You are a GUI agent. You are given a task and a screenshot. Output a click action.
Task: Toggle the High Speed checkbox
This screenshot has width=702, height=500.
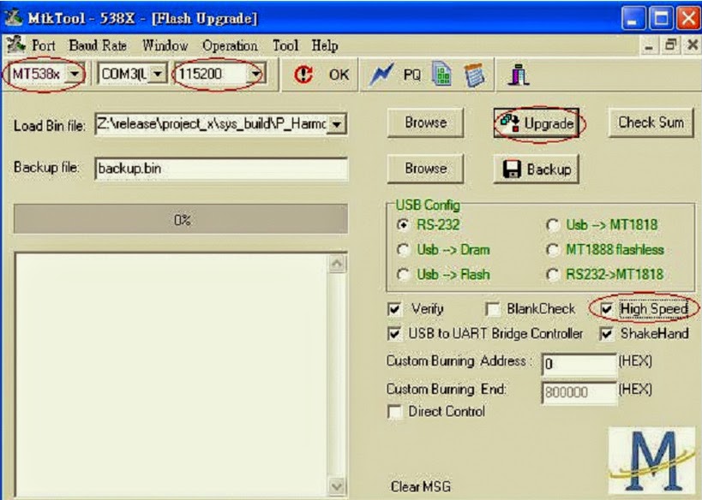pyautogui.click(x=607, y=309)
